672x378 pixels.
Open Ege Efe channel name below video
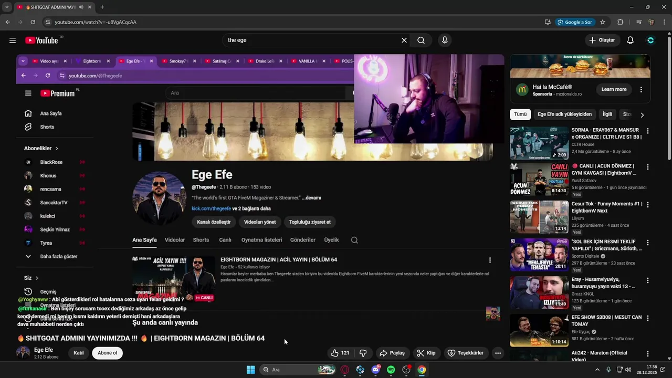[44, 350]
